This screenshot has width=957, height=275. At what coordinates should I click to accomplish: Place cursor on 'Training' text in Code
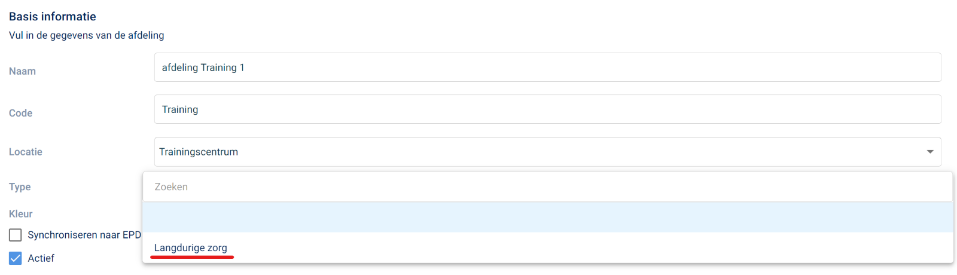(x=180, y=109)
